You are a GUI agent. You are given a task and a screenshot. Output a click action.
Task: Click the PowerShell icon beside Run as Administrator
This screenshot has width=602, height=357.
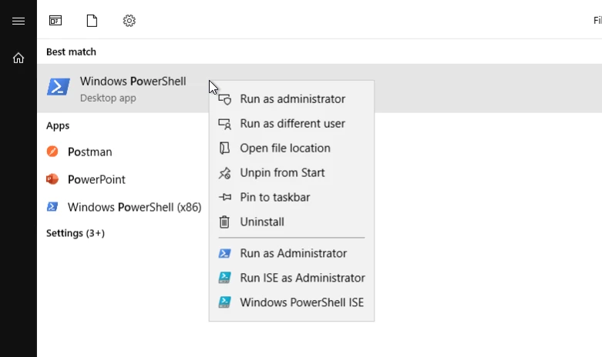[224, 253]
